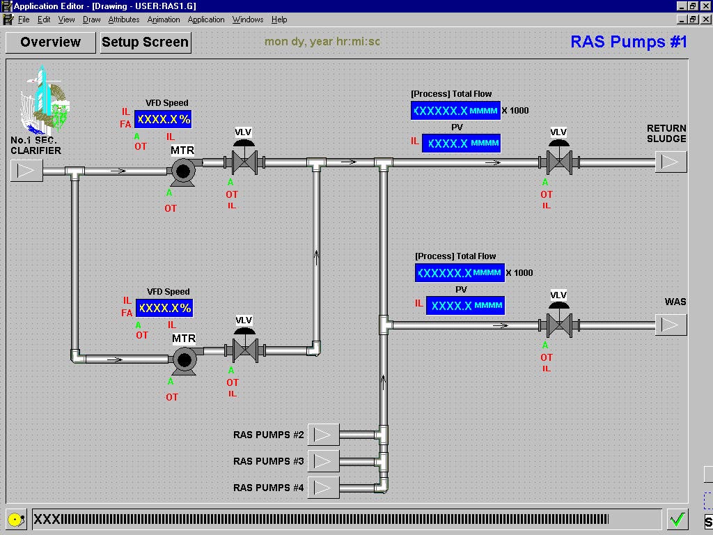The image size is (713, 535).
Task: Click the green checkmark acknowledge button
Action: click(x=677, y=519)
